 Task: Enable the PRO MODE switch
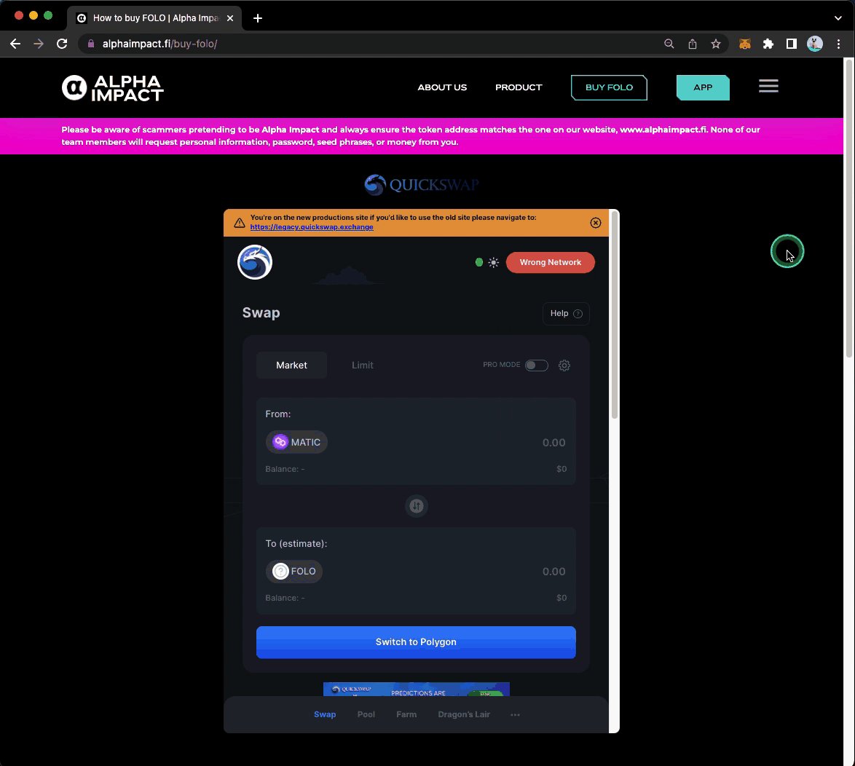click(x=537, y=366)
